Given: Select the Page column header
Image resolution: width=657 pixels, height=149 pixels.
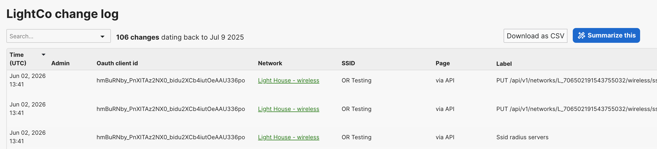Looking at the screenshot, I should [x=443, y=63].
